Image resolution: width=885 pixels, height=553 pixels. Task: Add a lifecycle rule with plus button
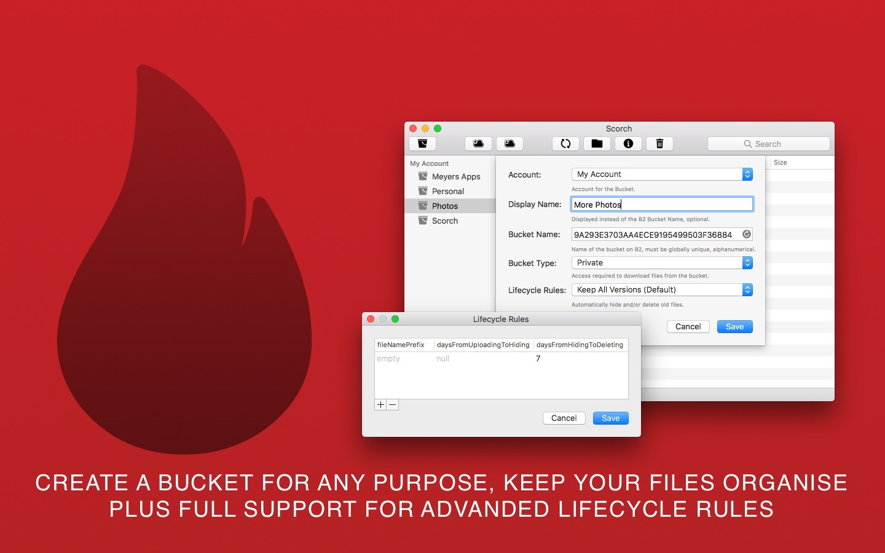[380, 405]
